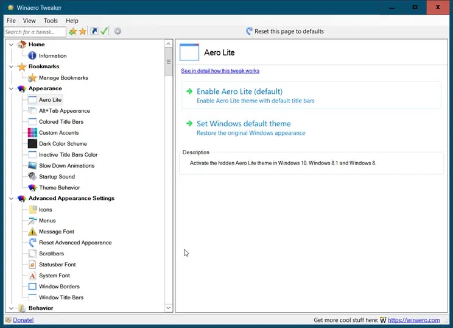Collapse the Advanced Appearance Settings node
The width and height of the screenshot is (453, 328).
pos(11,198)
